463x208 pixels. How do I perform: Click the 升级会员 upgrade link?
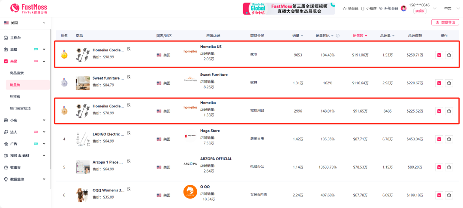coord(388,8)
